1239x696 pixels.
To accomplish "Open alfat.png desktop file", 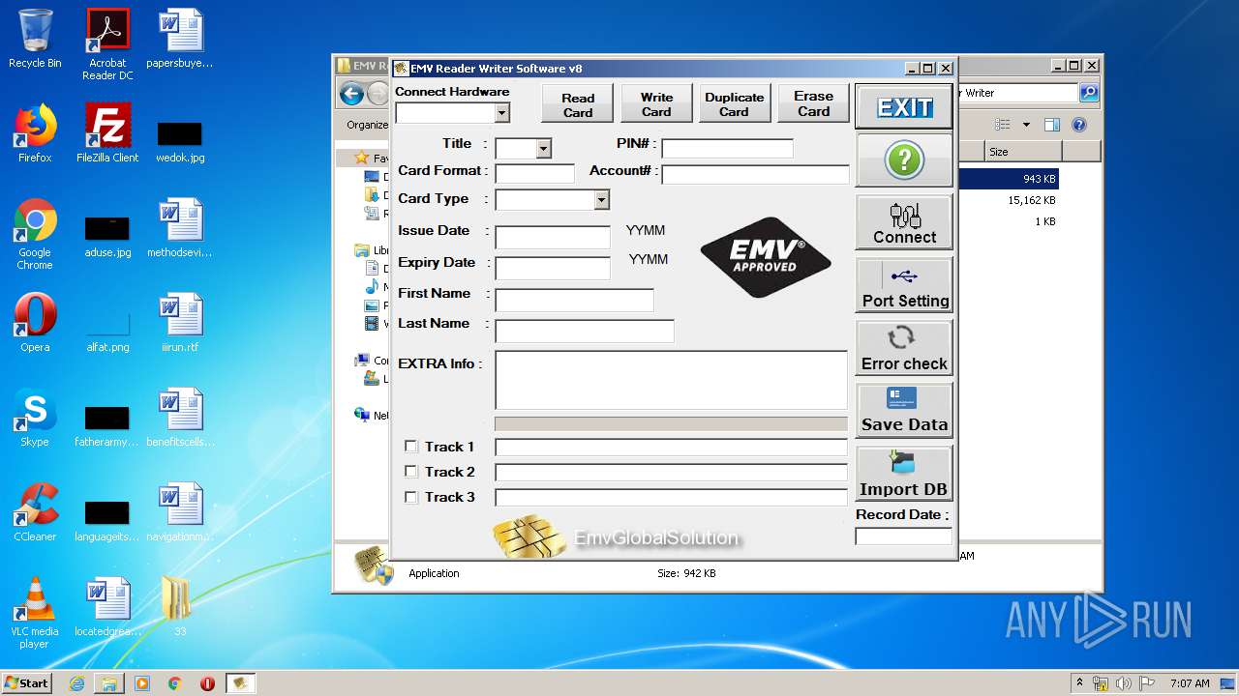I will point(107,332).
